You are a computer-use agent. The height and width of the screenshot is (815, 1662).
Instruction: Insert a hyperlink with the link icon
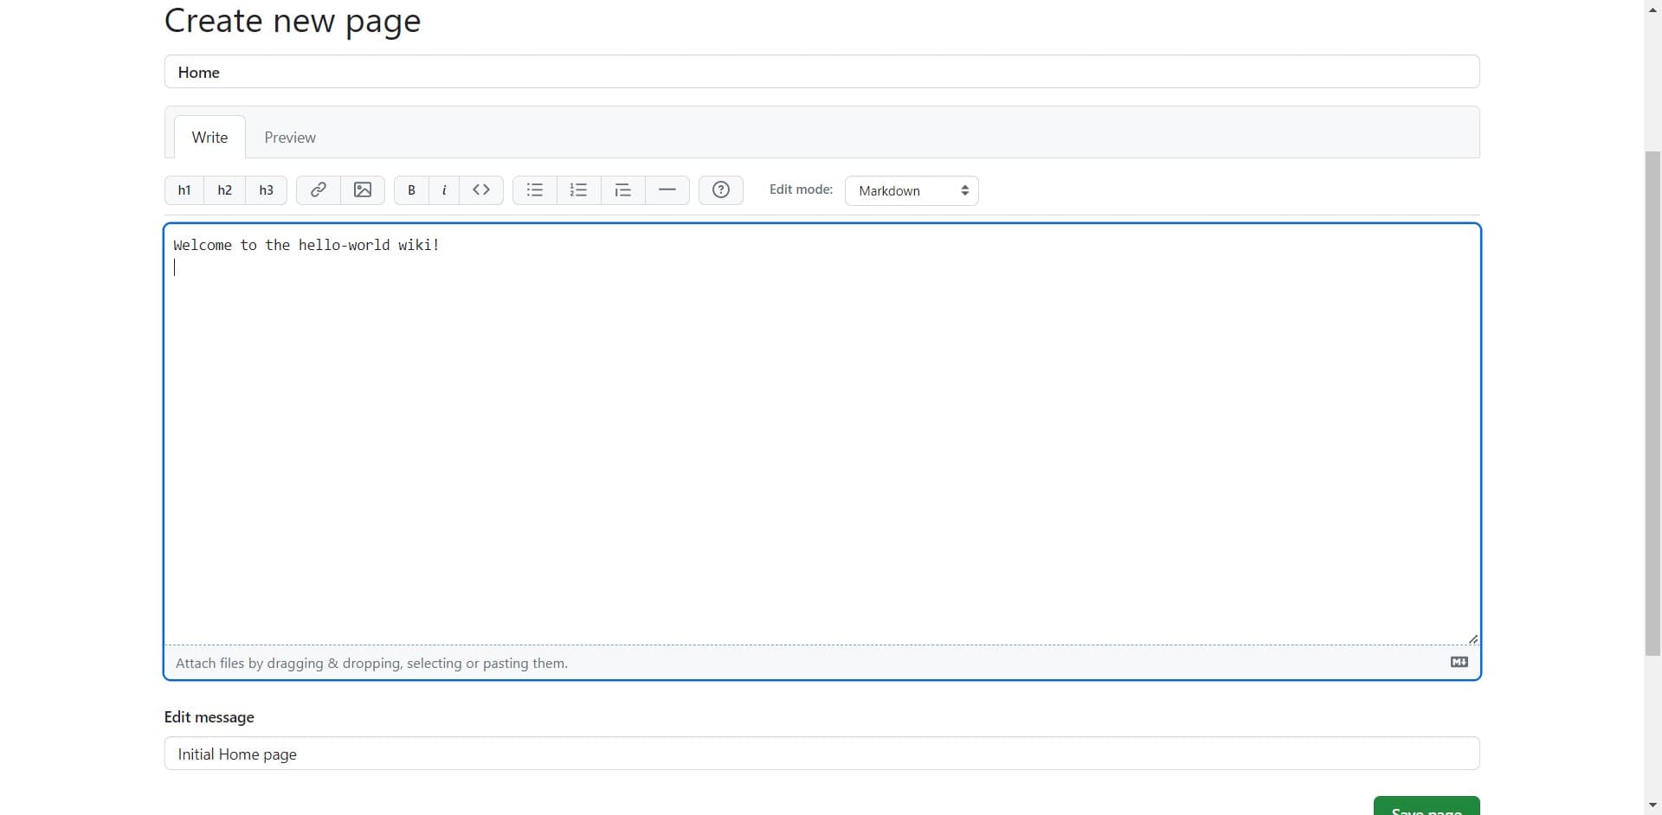pos(318,190)
